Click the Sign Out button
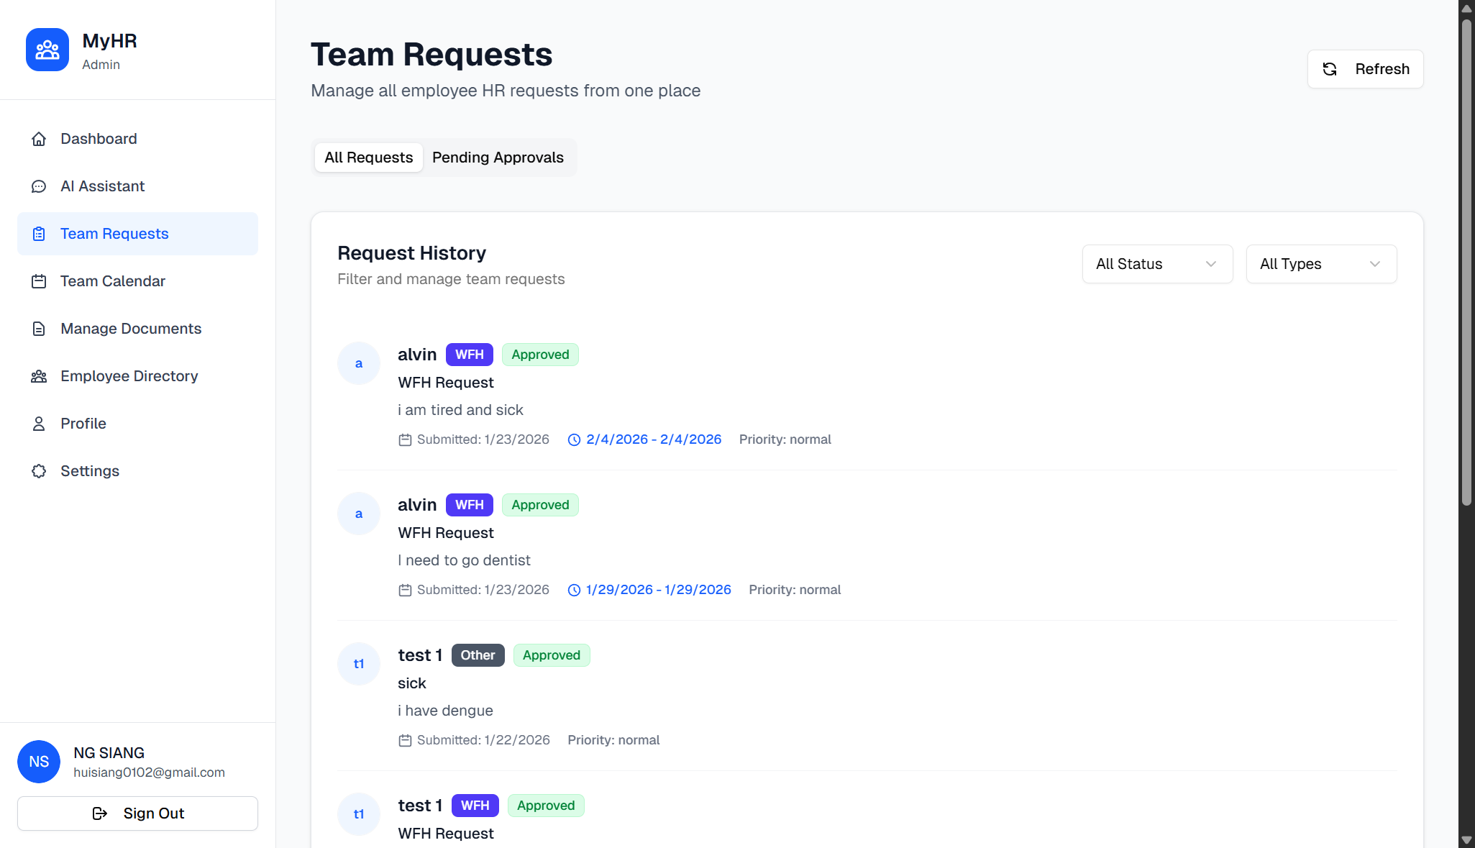Screen dimensions: 1475x848 click(x=137, y=813)
